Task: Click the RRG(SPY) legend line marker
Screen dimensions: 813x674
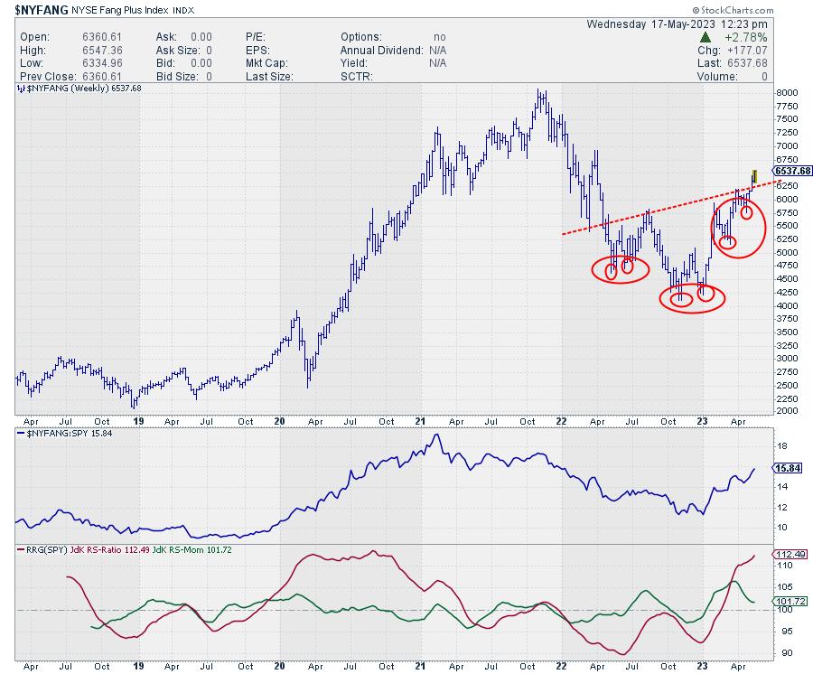Action: [21, 550]
